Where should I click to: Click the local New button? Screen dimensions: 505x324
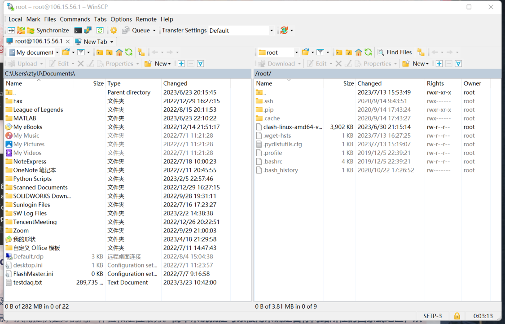click(x=158, y=63)
